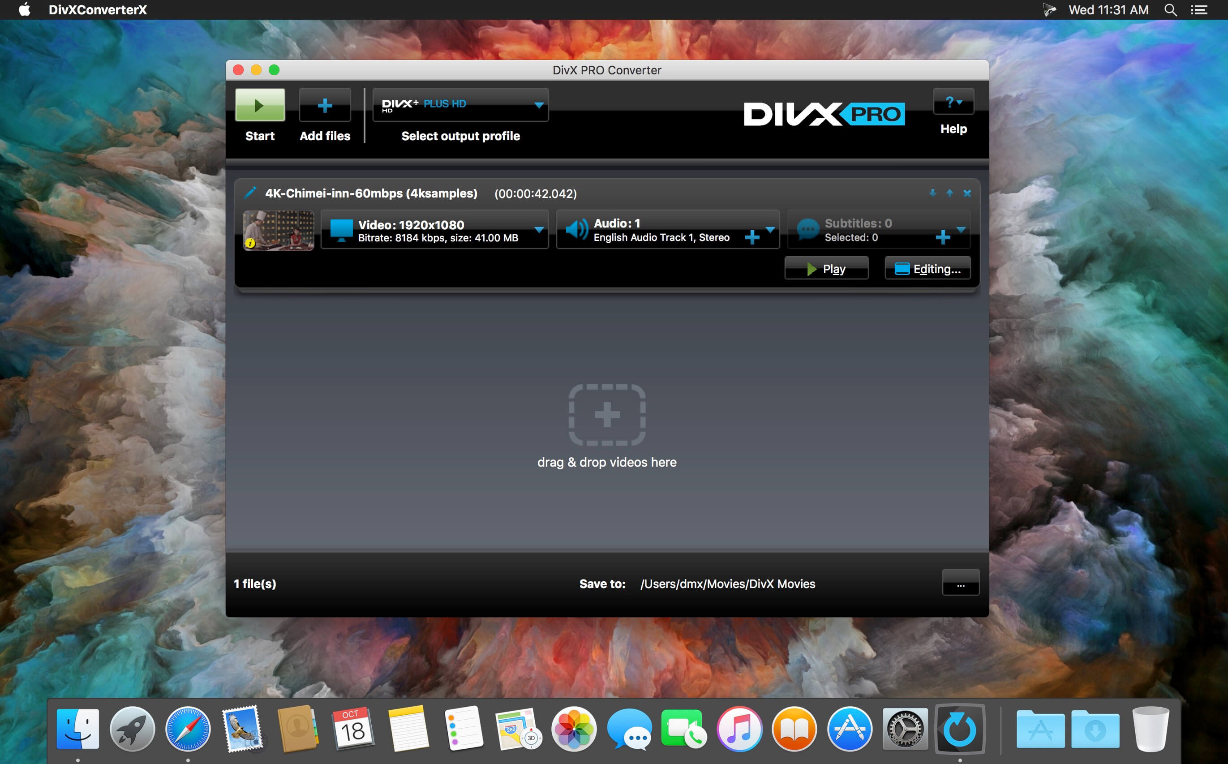Open the DivX Plus HD output profile dropdown

460,105
